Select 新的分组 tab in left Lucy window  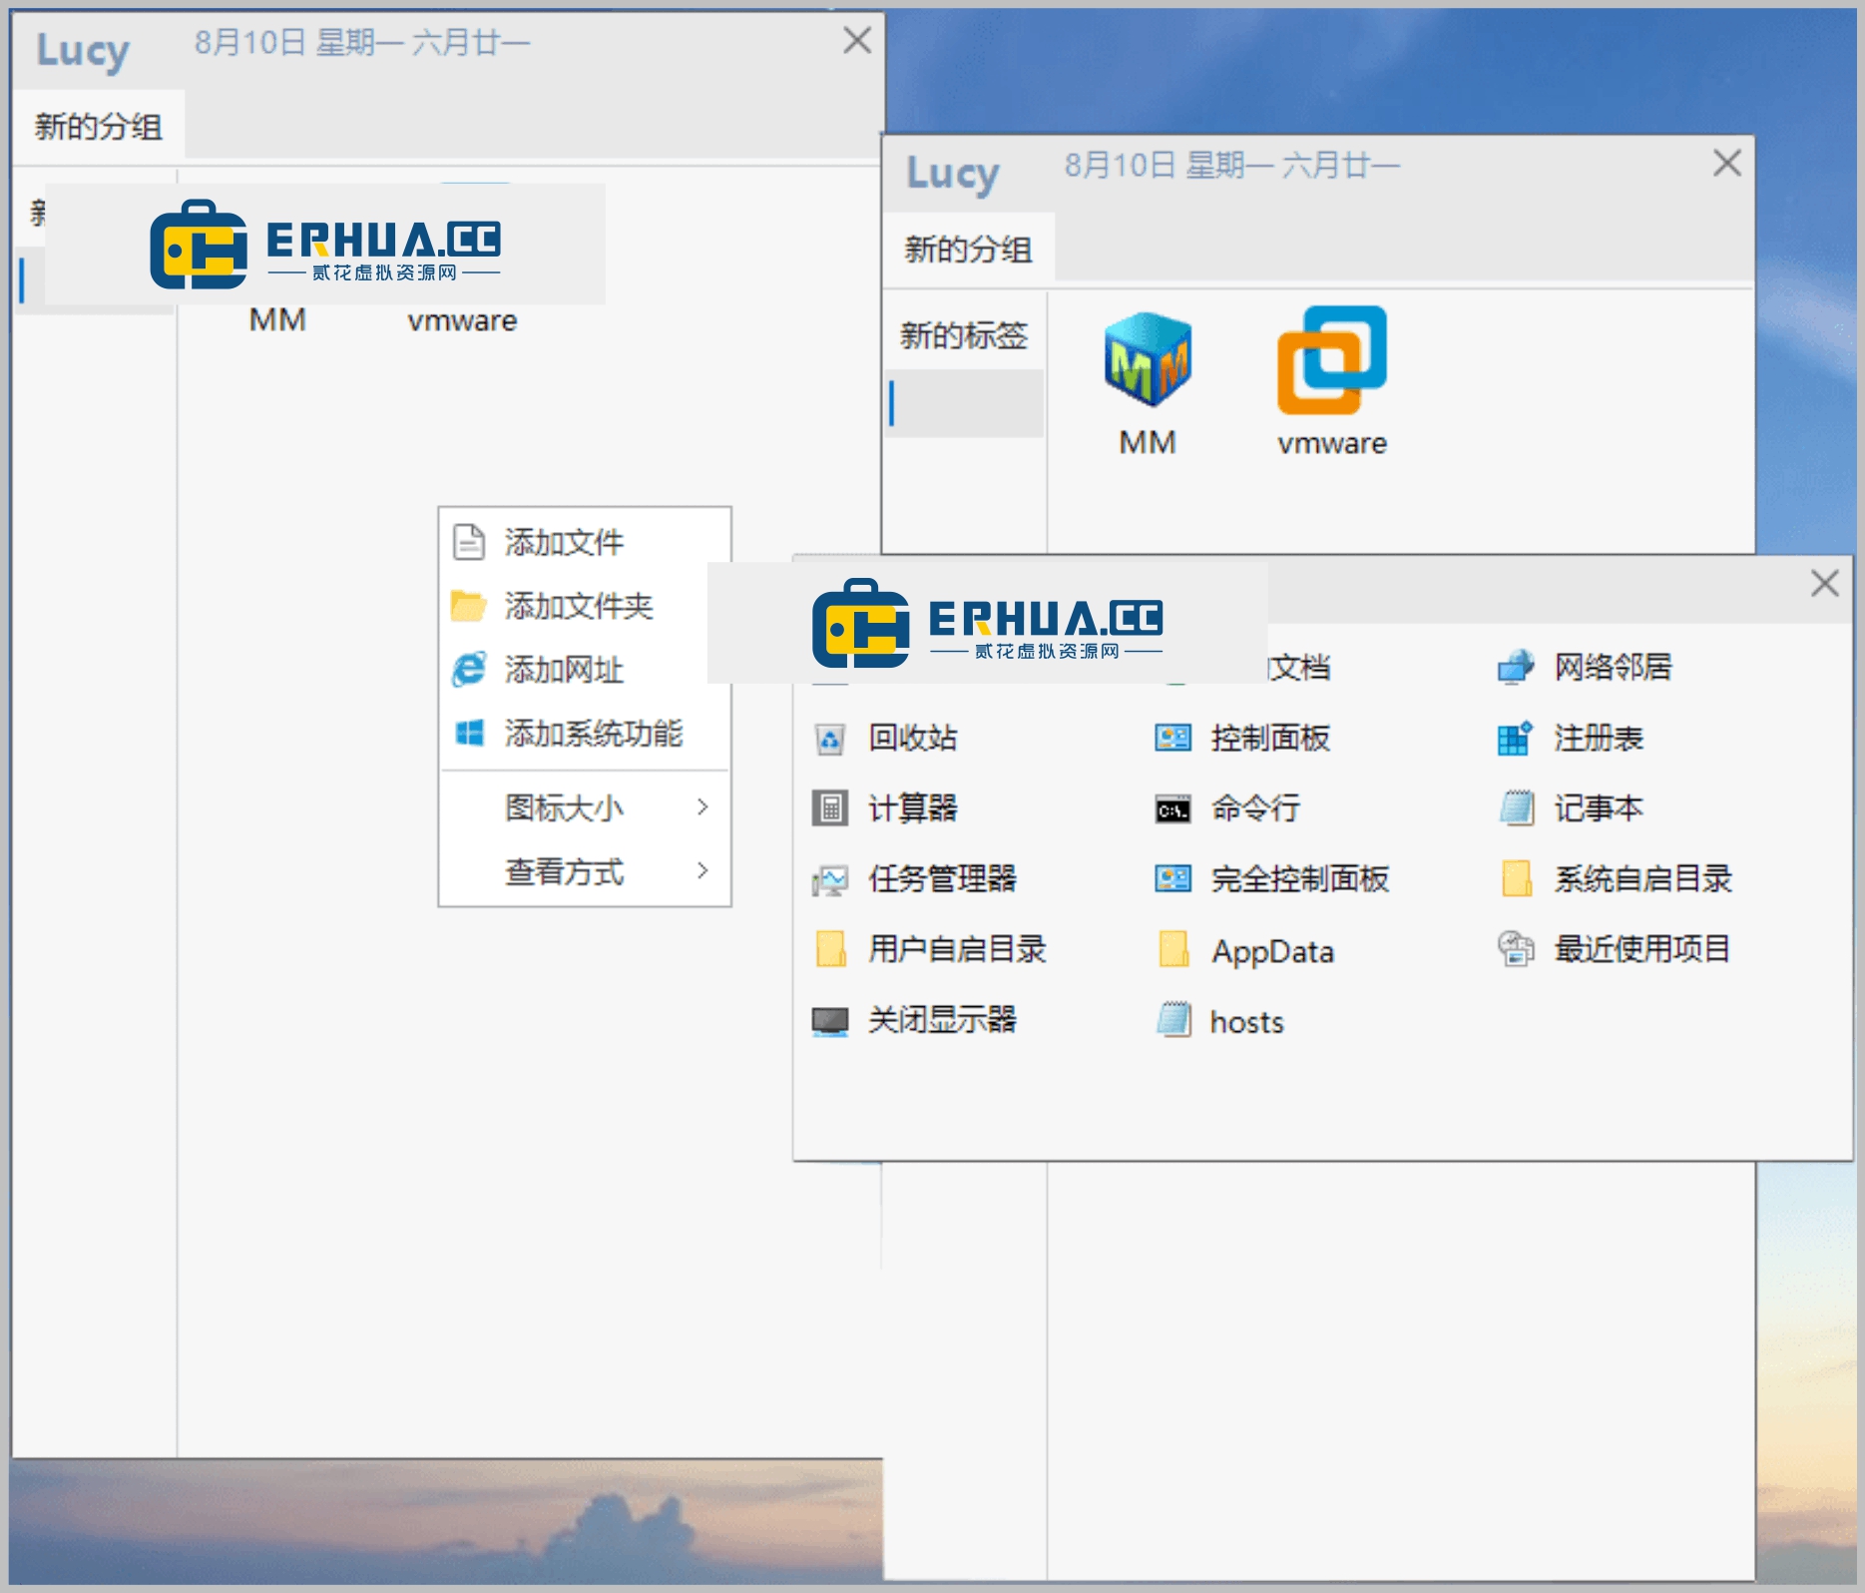pos(99,126)
